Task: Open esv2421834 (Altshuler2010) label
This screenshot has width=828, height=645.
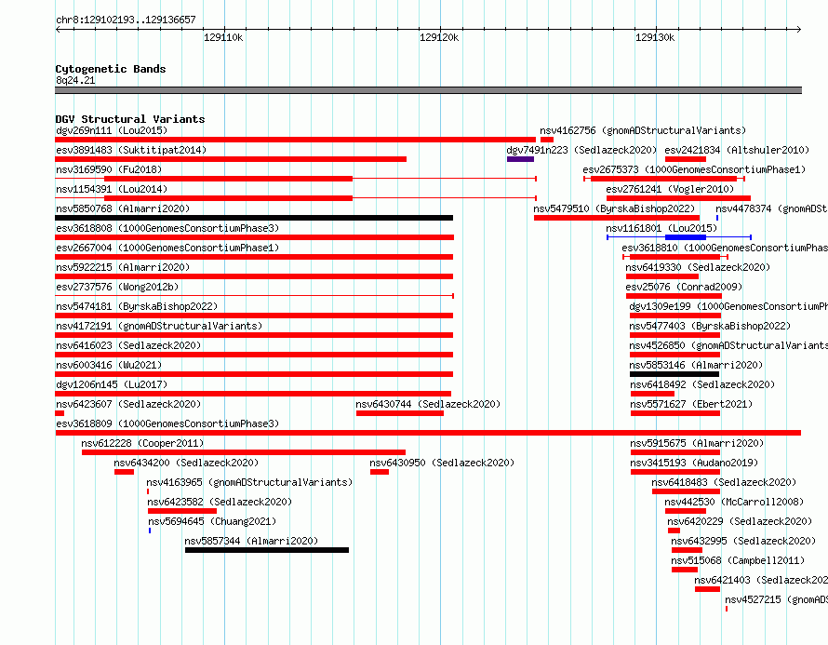Action: click(x=737, y=150)
